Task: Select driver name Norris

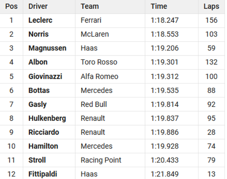Action: tap(38, 34)
